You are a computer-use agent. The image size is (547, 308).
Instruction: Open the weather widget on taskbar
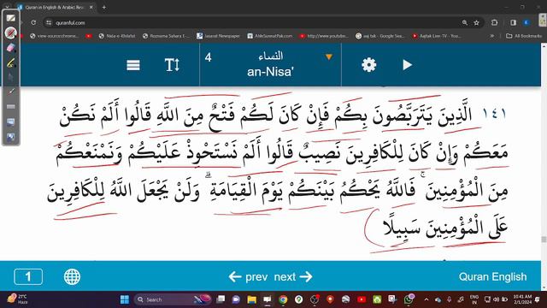pyautogui.click(x=17, y=299)
